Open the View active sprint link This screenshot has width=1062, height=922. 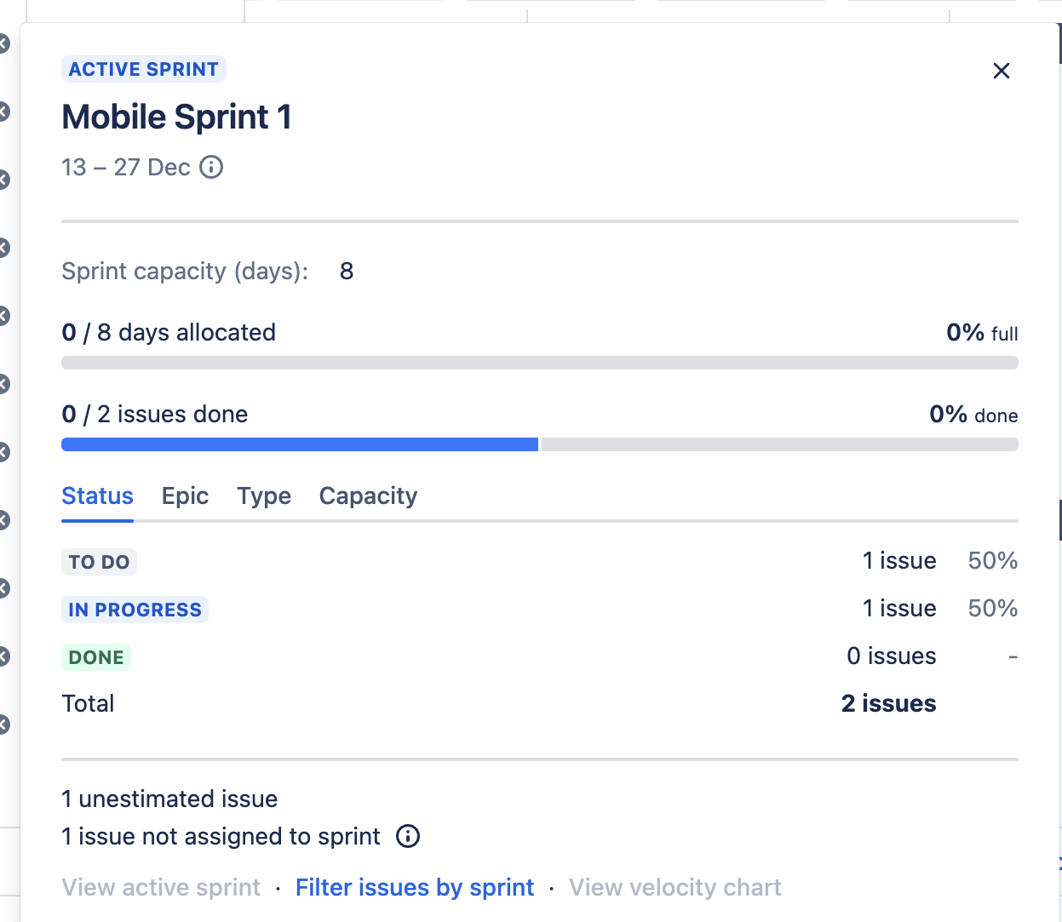coord(161,887)
